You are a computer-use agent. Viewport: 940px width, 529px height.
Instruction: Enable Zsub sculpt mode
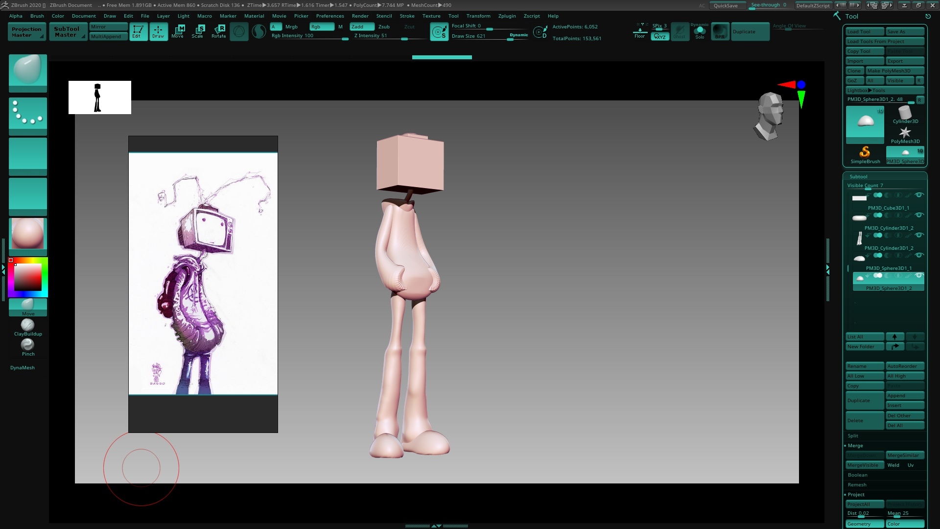384,27
